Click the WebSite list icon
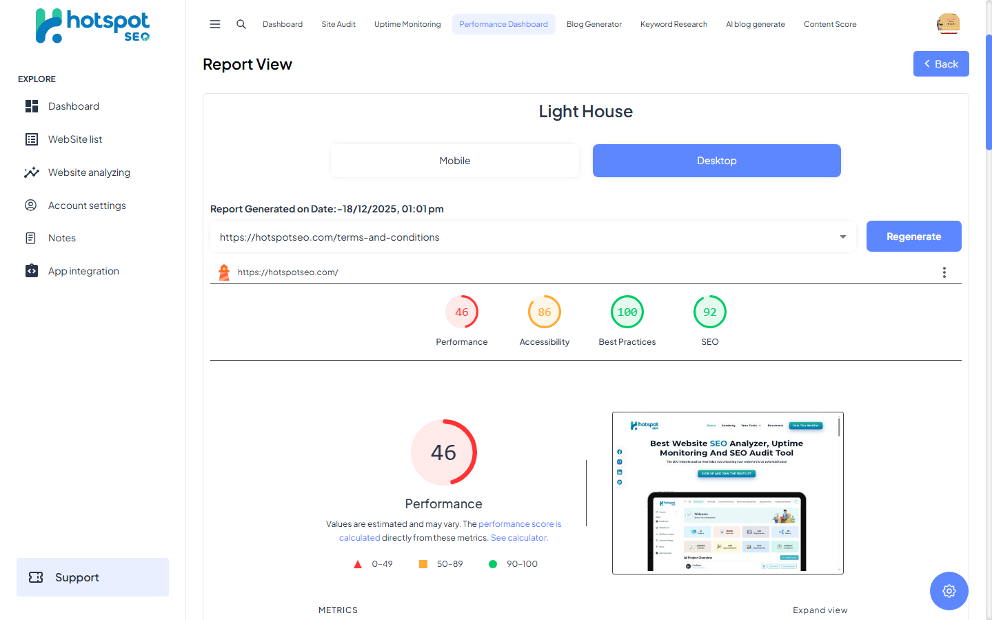Viewport: 992px width, 620px height. point(32,139)
